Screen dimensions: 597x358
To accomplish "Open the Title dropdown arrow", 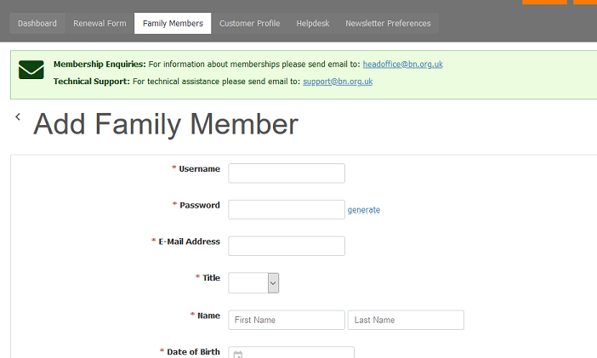I will [x=273, y=283].
